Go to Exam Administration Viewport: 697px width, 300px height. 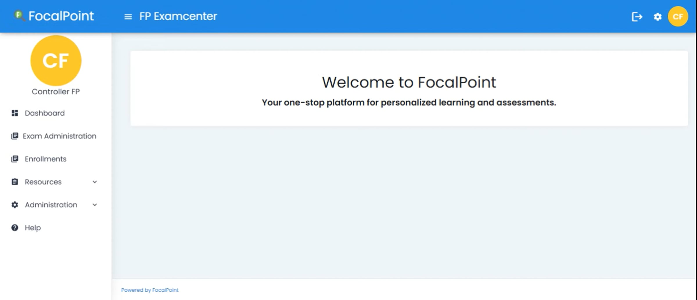tap(60, 136)
